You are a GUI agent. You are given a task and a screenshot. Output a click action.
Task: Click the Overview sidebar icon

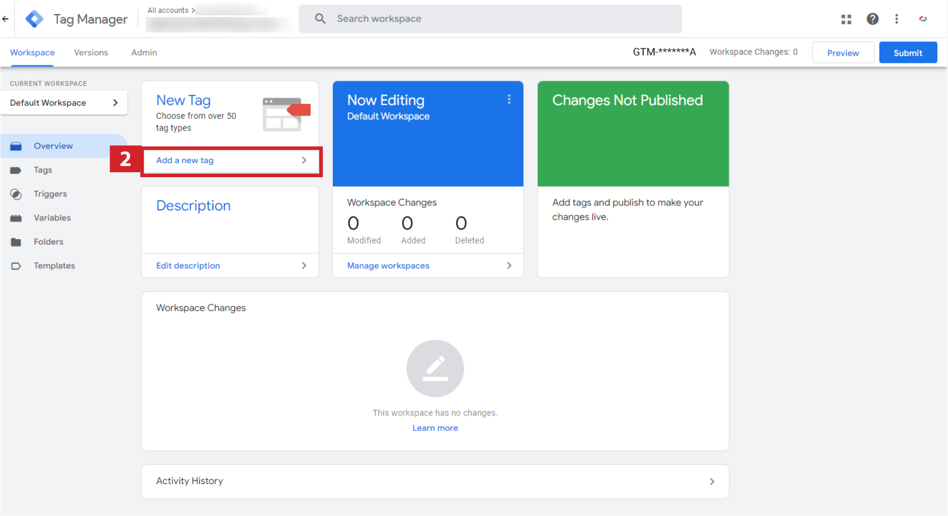tap(16, 146)
